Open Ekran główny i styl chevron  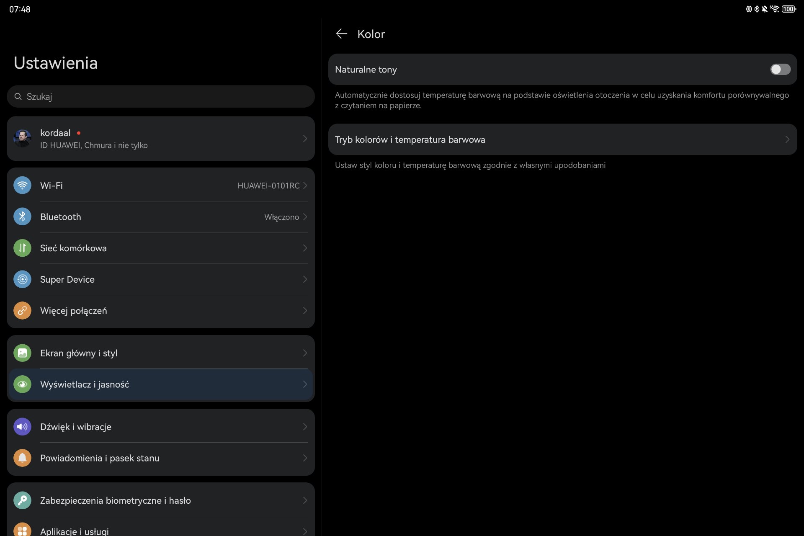tap(305, 353)
